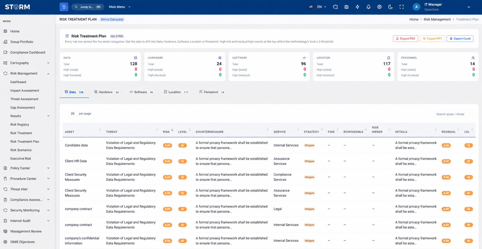Open notifications bell icon

point(368,7)
